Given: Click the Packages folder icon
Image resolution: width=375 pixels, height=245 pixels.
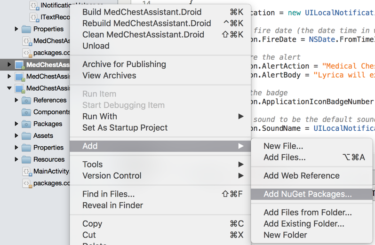Looking at the screenshot, I should pyautogui.click(x=26, y=124).
